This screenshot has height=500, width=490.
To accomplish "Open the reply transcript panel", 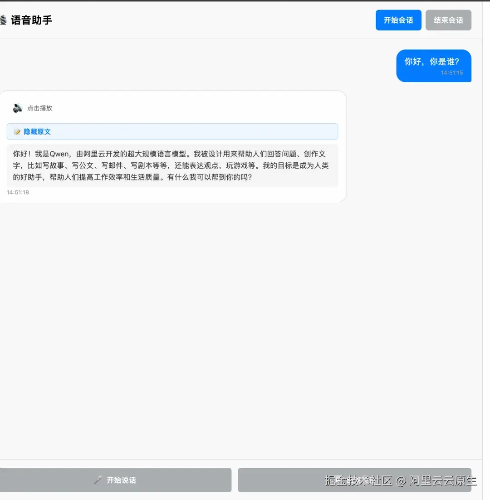I will tap(172, 131).
